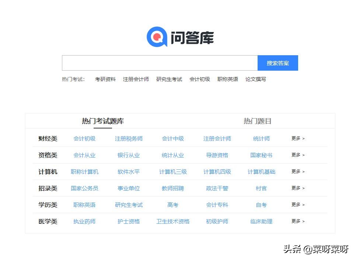Open 护士资格 in 医学类 row
This screenshot has width=356, height=261.
(129, 222)
